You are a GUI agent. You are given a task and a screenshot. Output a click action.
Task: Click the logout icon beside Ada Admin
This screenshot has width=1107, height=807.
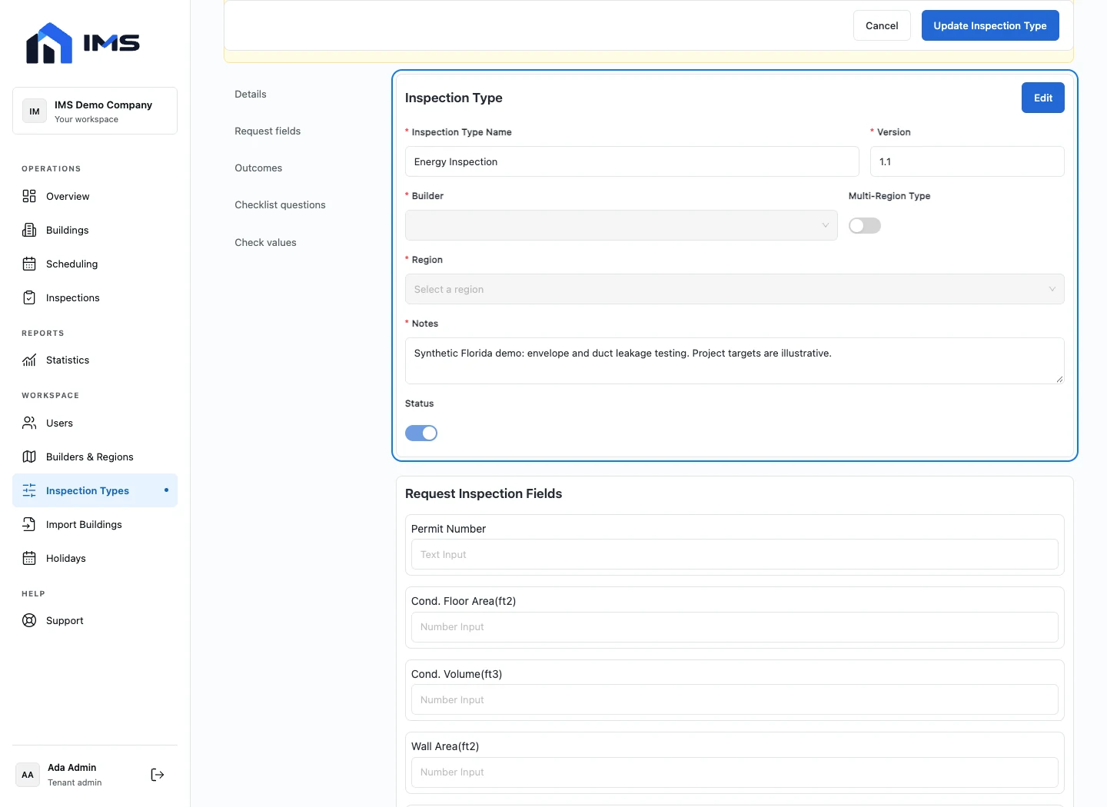[x=158, y=775]
